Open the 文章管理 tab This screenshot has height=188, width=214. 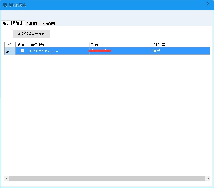pyautogui.click(x=32, y=24)
